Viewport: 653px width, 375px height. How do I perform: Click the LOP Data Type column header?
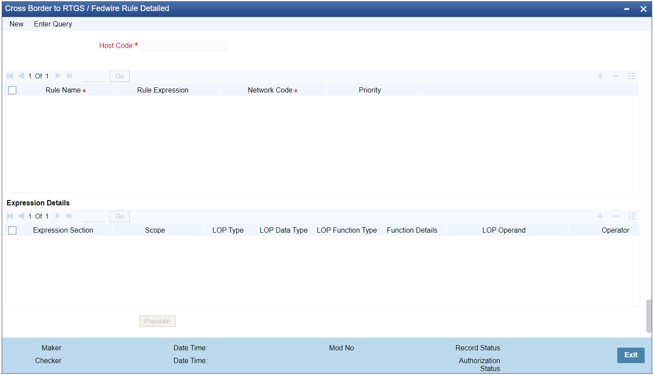[x=284, y=230]
